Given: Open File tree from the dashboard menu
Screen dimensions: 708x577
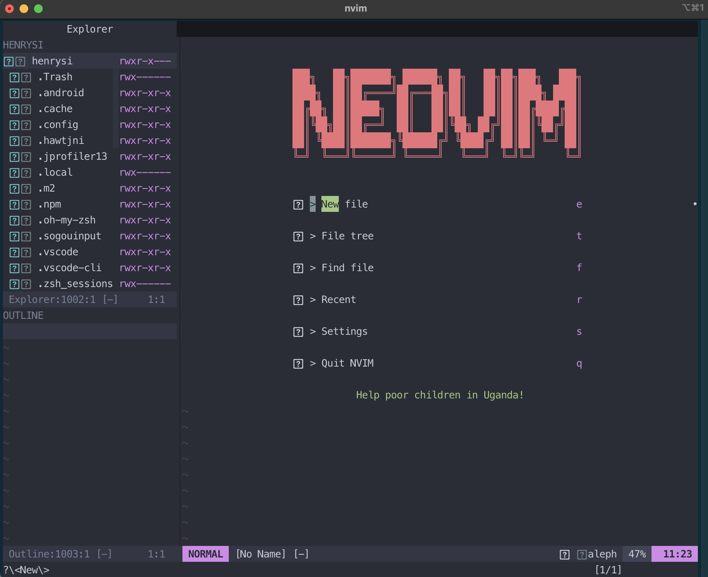Looking at the screenshot, I should point(347,236).
